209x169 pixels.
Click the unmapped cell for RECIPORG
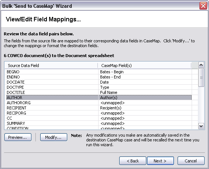click(x=145, y=113)
